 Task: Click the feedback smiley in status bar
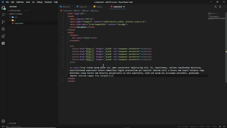click(220, 127)
